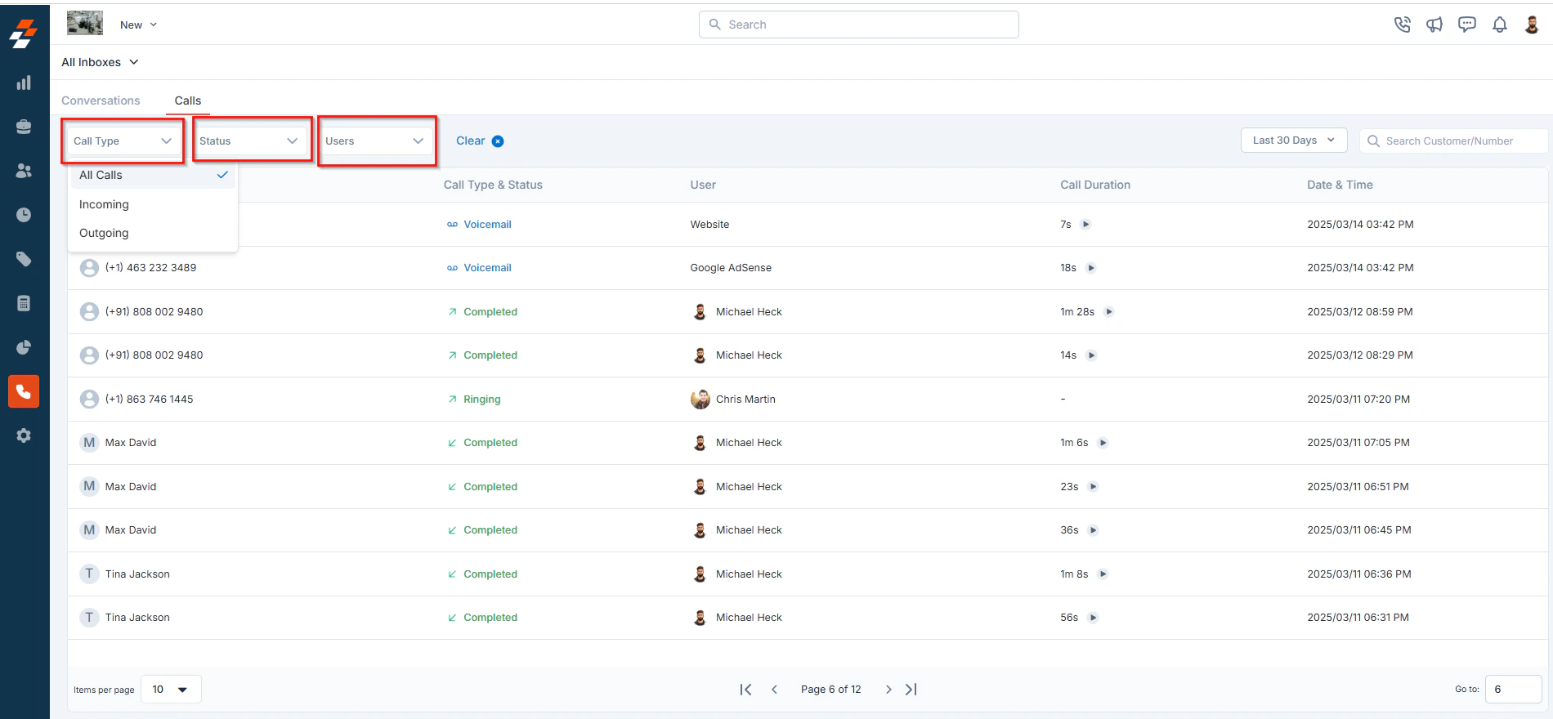Select Incoming call type option
Viewport: 1553px width, 719px height.
tap(153, 204)
